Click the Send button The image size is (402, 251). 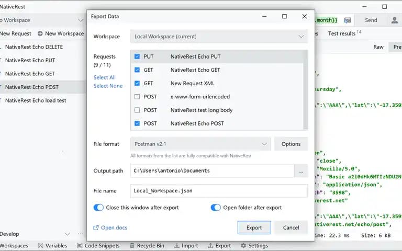click(371, 20)
